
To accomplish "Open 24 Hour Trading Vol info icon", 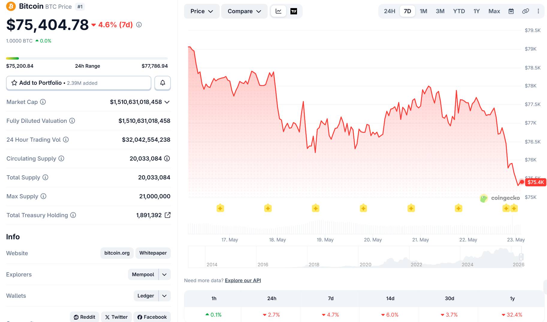I will click(x=66, y=140).
